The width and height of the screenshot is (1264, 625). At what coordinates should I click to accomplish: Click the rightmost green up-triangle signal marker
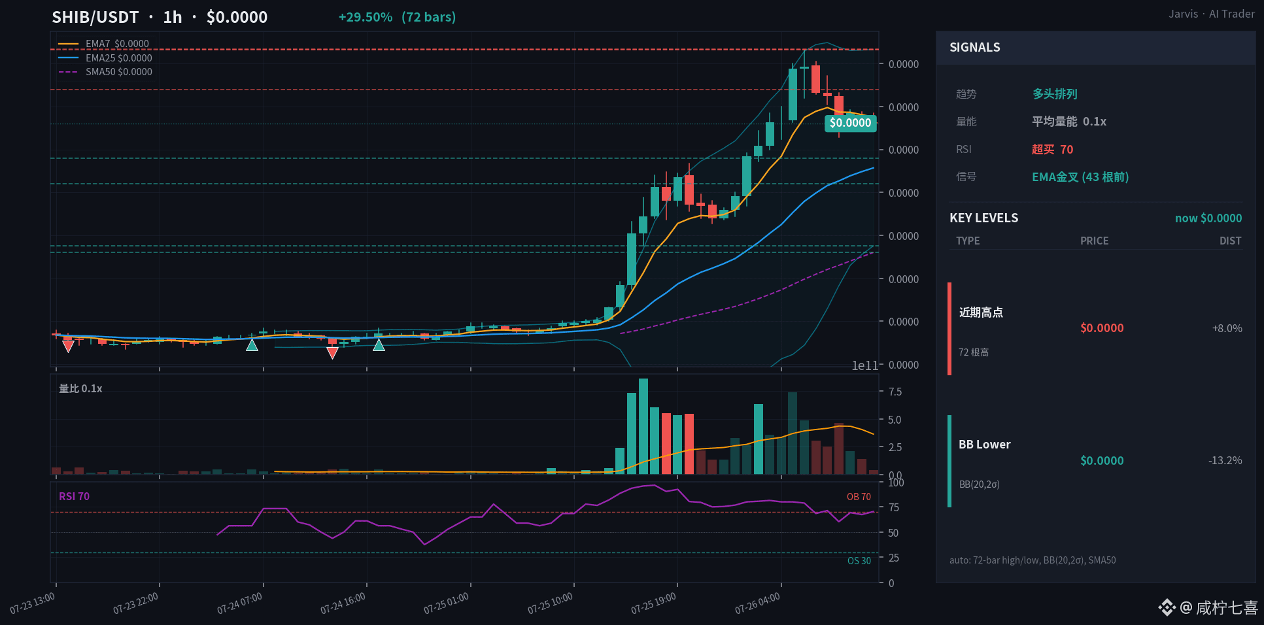click(x=379, y=345)
